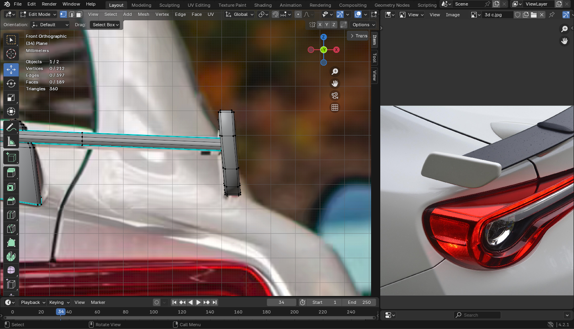Switch to the Modeling workspace tab
574x329 pixels.
click(x=142, y=5)
